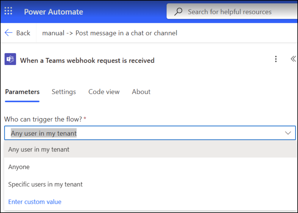
Task: Open the app launcher waffle icon
Action: pyautogui.click(x=8, y=11)
